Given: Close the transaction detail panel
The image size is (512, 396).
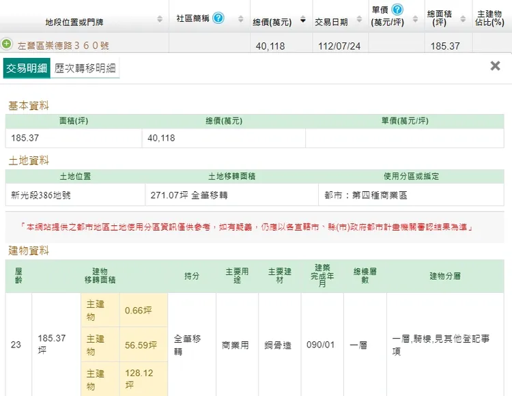Looking at the screenshot, I should tap(495, 66).
